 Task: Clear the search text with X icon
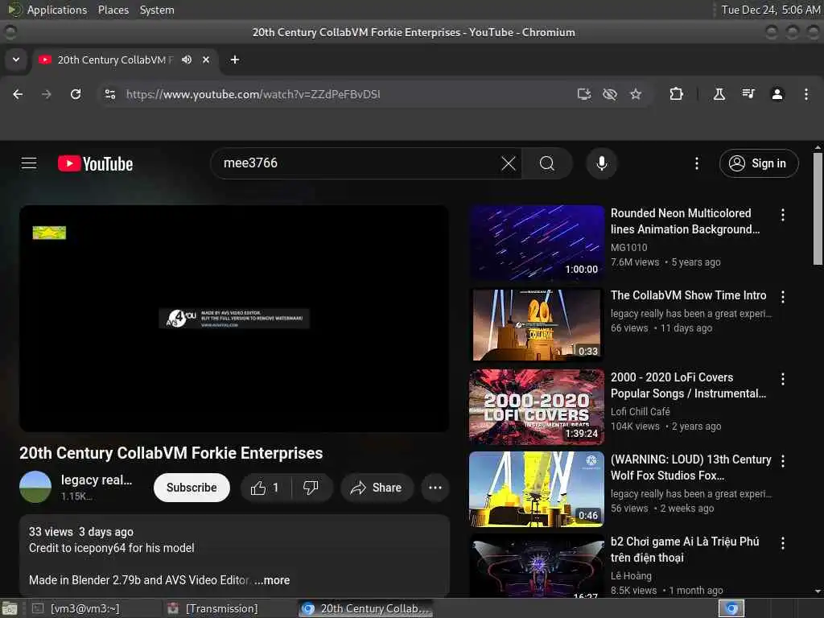509,163
